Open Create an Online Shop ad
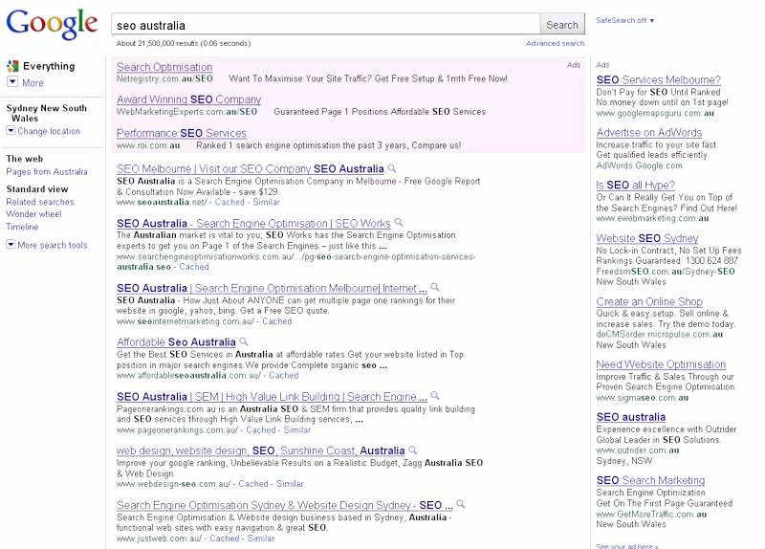 (x=649, y=302)
